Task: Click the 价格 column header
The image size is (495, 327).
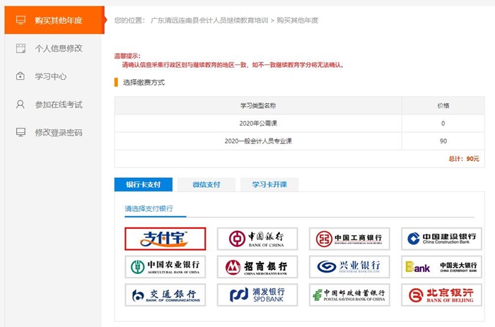Action: pos(443,106)
